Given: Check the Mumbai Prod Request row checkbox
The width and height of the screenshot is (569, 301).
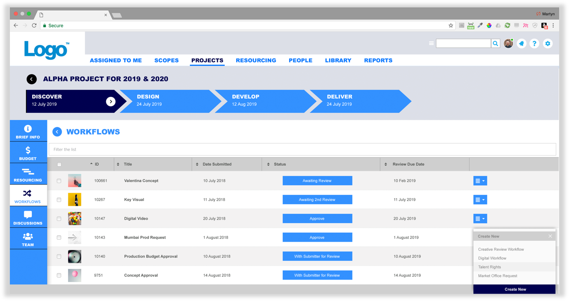Looking at the screenshot, I should pos(59,238).
